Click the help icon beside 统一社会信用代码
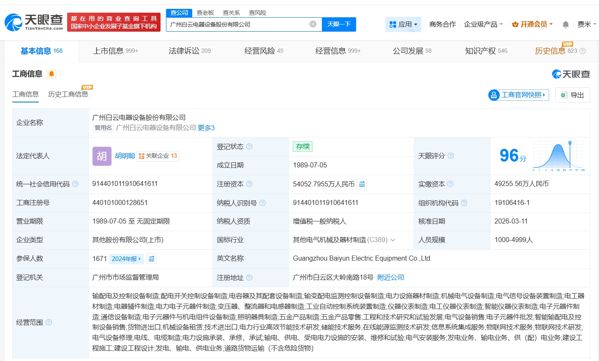599x361 pixels. [x=76, y=184]
